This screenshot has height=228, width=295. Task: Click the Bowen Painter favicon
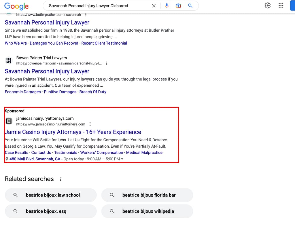pos(9,60)
